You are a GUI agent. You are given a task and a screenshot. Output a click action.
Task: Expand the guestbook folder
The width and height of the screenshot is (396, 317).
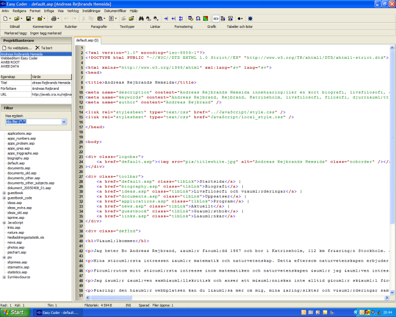pyautogui.click(x=4, y=193)
